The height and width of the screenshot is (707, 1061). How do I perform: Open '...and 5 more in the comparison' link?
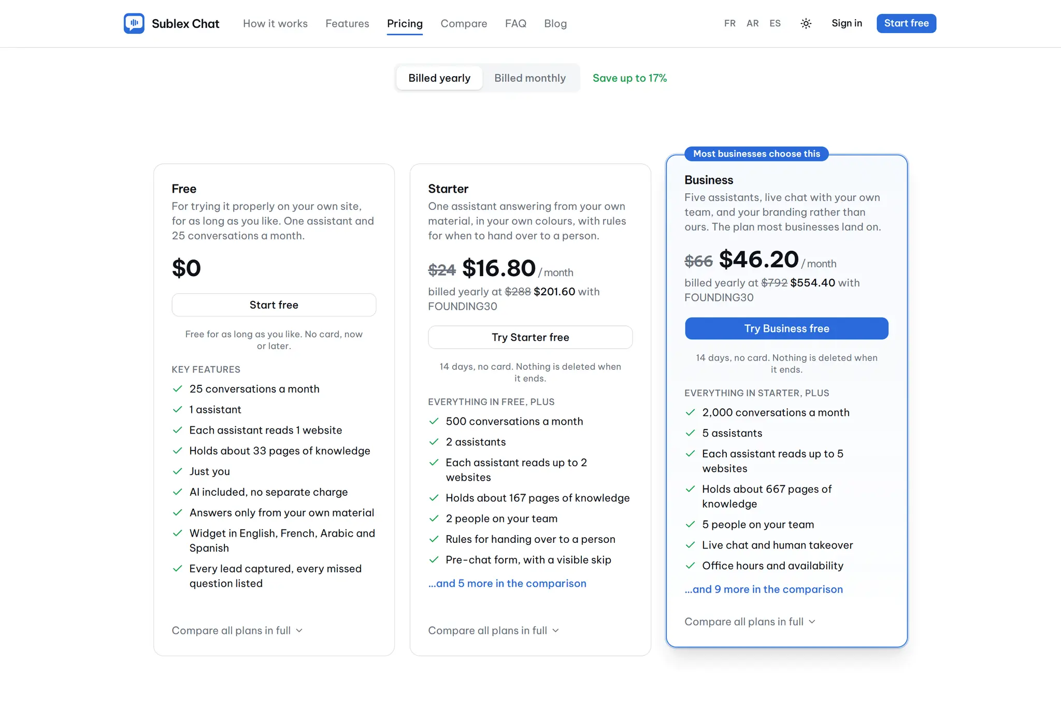click(507, 583)
